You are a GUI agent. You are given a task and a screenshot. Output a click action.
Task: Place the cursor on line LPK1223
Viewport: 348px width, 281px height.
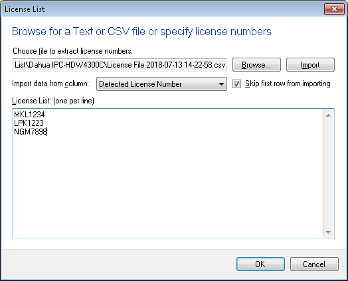(x=29, y=123)
